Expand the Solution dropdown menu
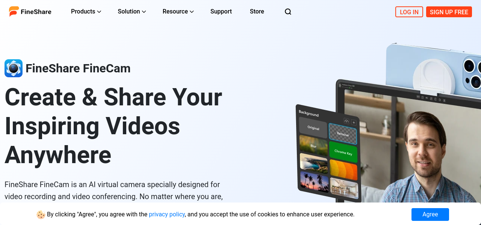Viewport: 481px width, 225px height. coord(132,12)
